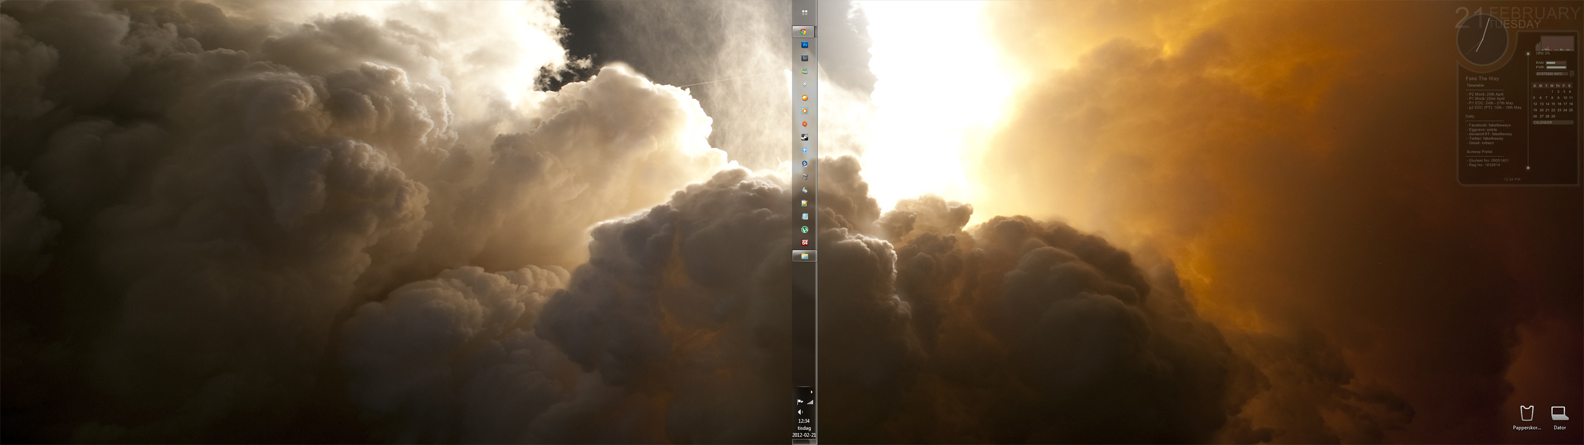This screenshot has width=1584, height=445.
Task: Open the red 64 app icon
Action: pyautogui.click(x=804, y=243)
